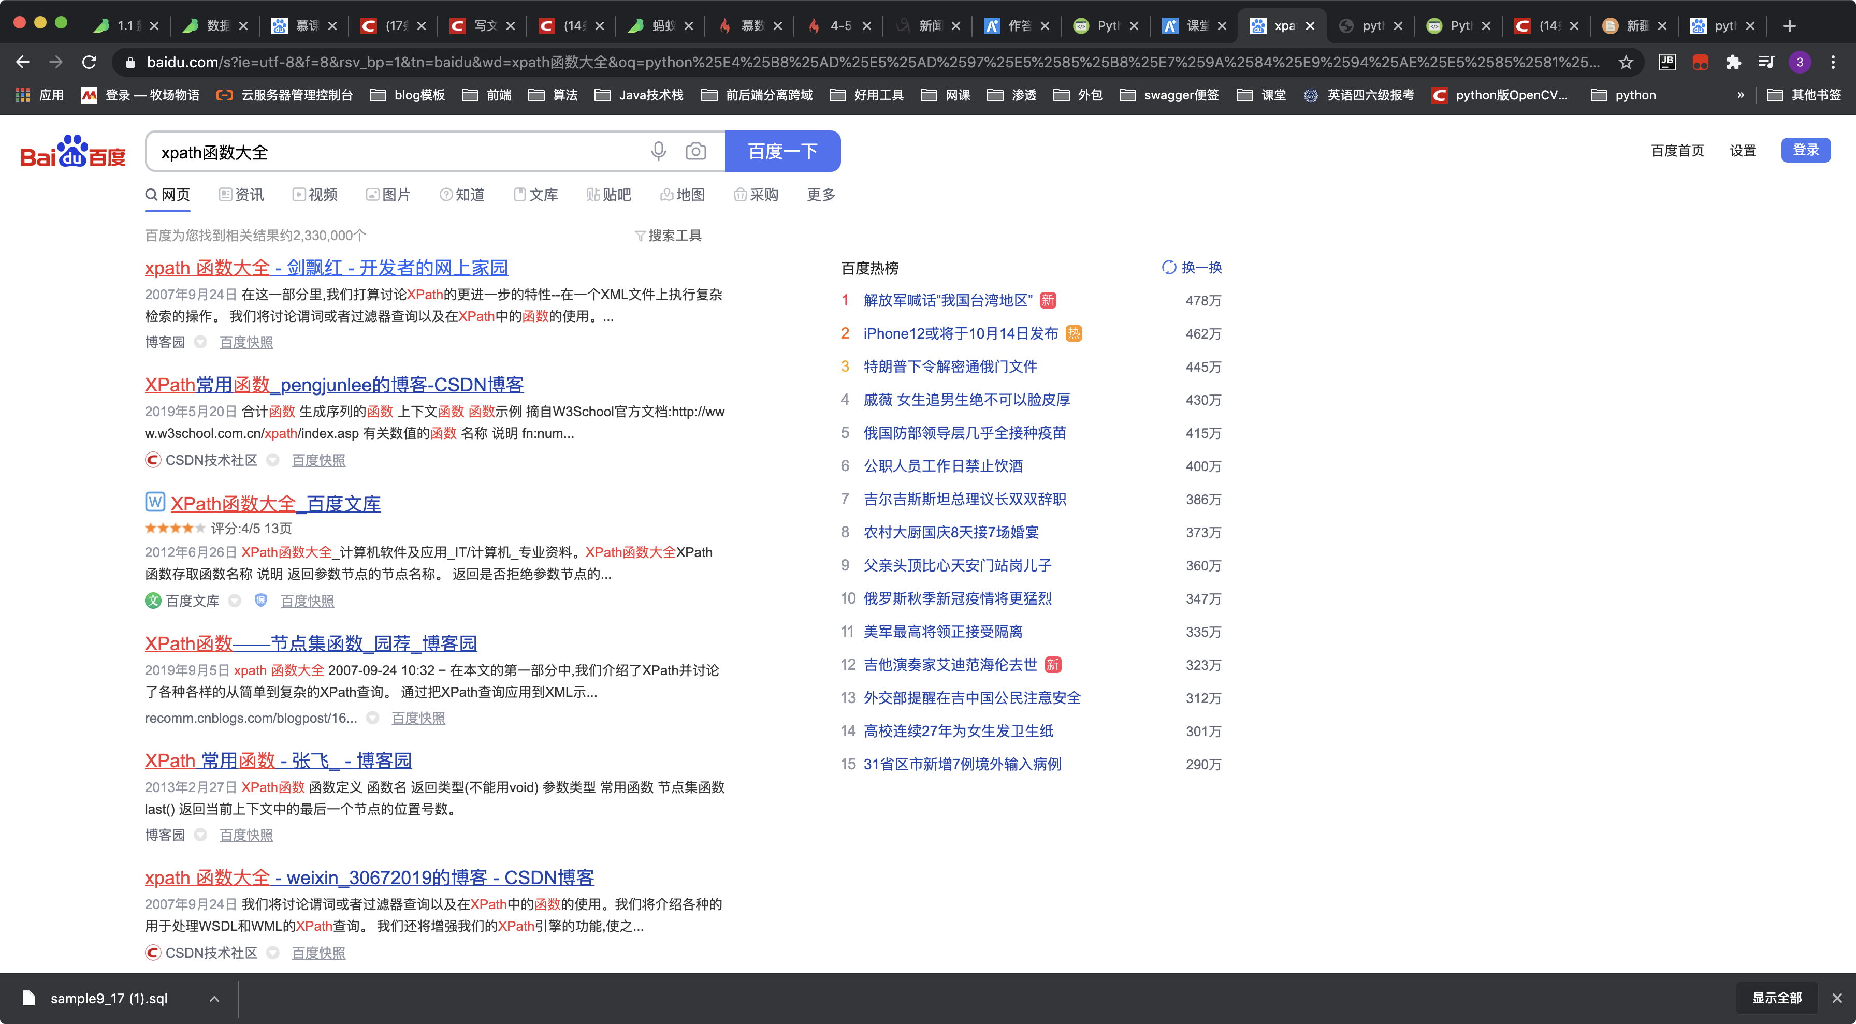This screenshot has width=1856, height=1024.
Task: Show hidden bookmarks overflow chevron
Action: (x=1741, y=95)
